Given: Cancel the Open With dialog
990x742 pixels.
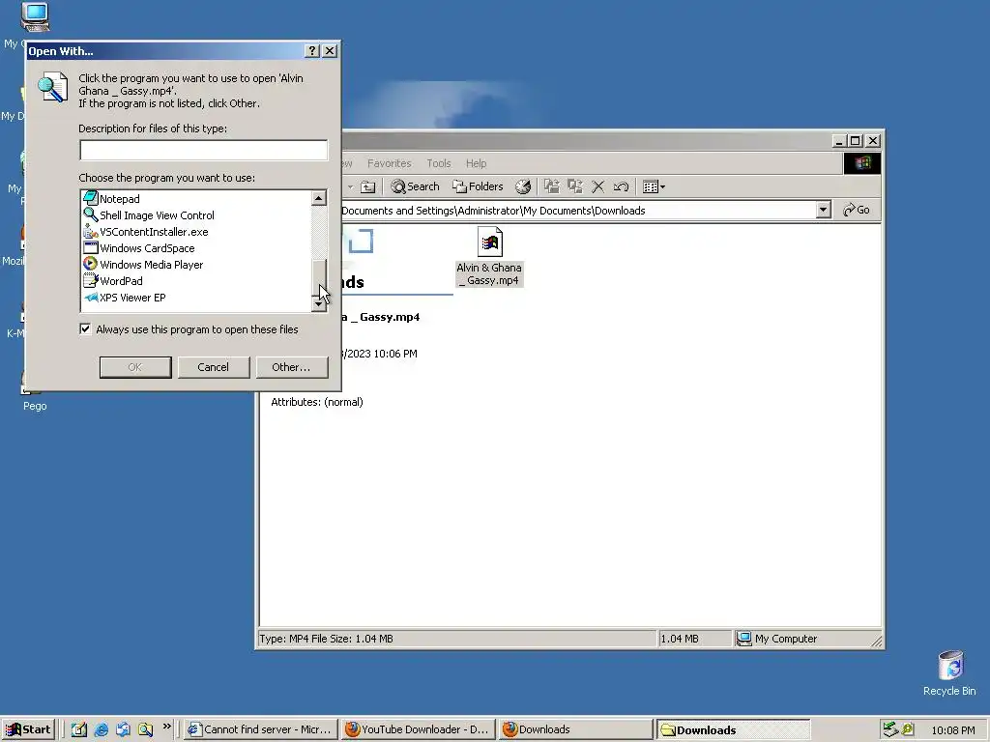Looking at the screenshot, I should pos(214,367).
